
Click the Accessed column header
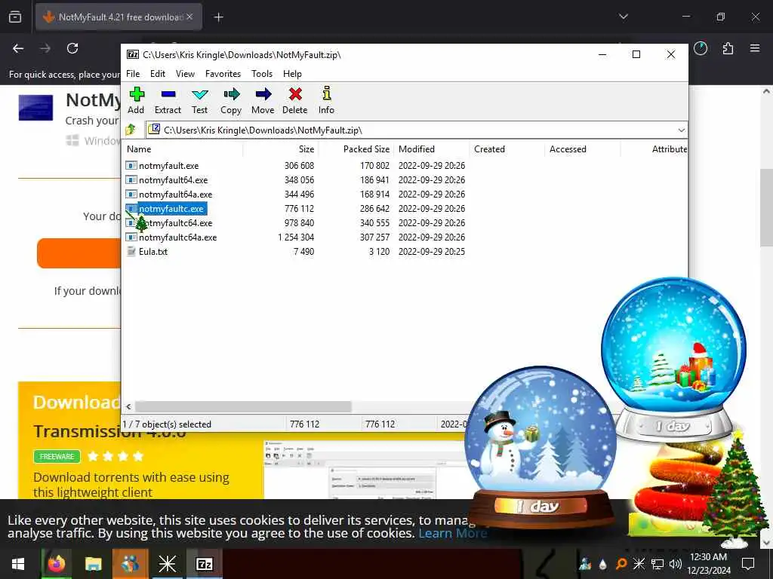tap(584, 149)
